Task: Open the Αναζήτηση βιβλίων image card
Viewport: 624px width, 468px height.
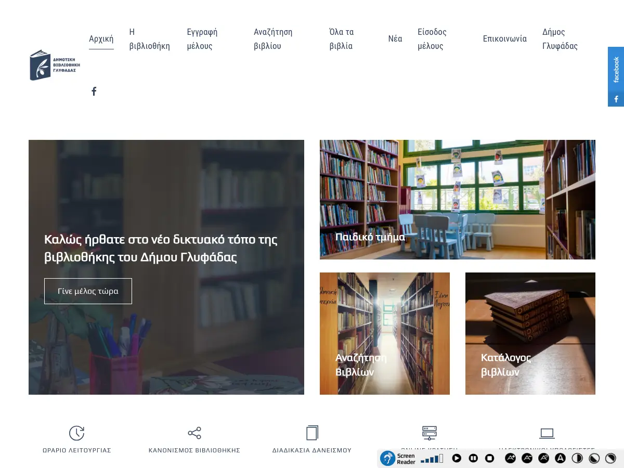Action: [x=385, y=333]
